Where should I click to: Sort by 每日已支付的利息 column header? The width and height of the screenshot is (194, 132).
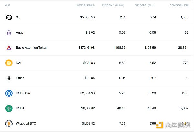pos(85,5)
